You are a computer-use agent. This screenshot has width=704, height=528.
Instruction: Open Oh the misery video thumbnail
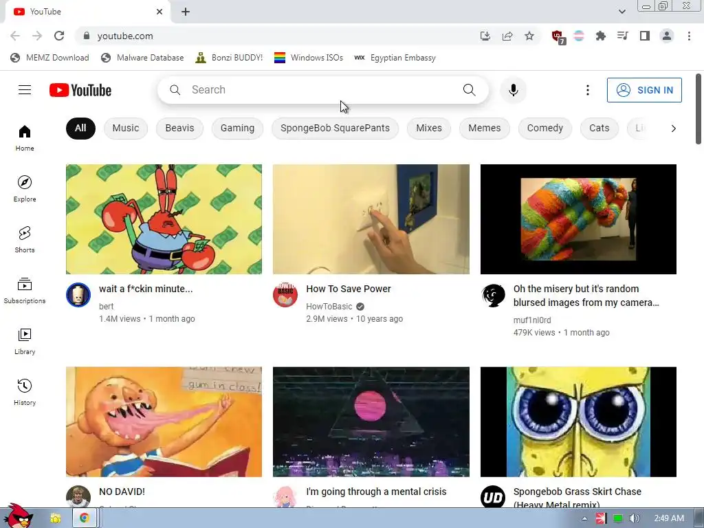(x=578, y=219)
